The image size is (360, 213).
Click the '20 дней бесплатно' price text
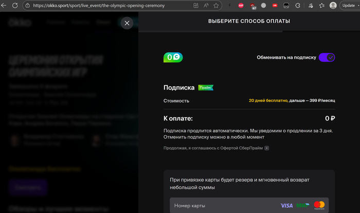pos(267,101)
